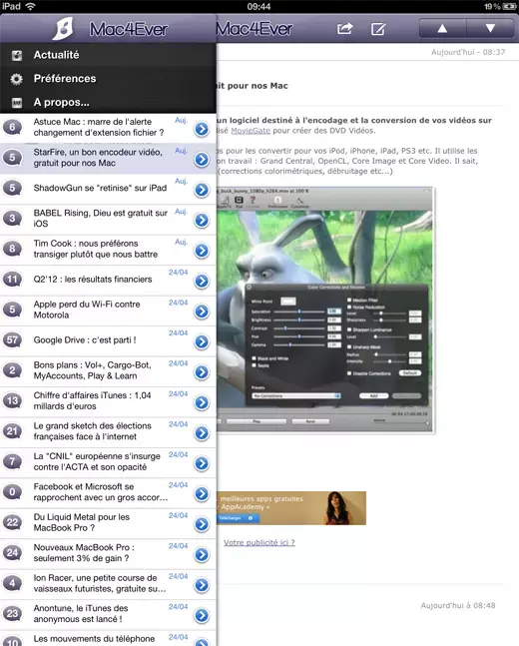This screenshot has width=519, height=646.
Task: Click the A propos icon
Action: click(17, 102)
